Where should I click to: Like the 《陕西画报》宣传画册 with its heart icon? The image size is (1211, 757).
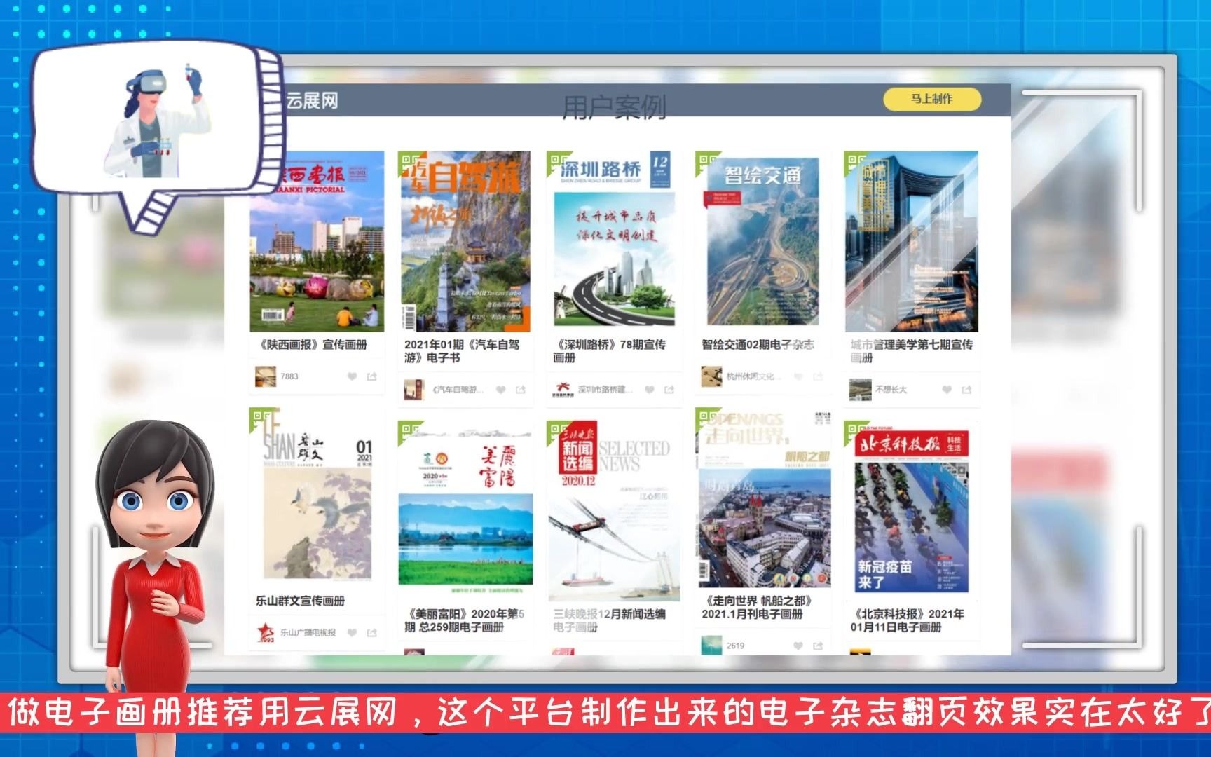352,376
